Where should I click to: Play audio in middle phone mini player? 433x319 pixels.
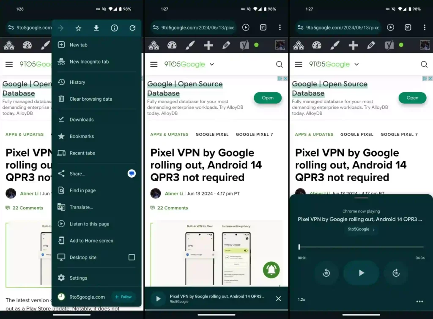tap(158, 299)
